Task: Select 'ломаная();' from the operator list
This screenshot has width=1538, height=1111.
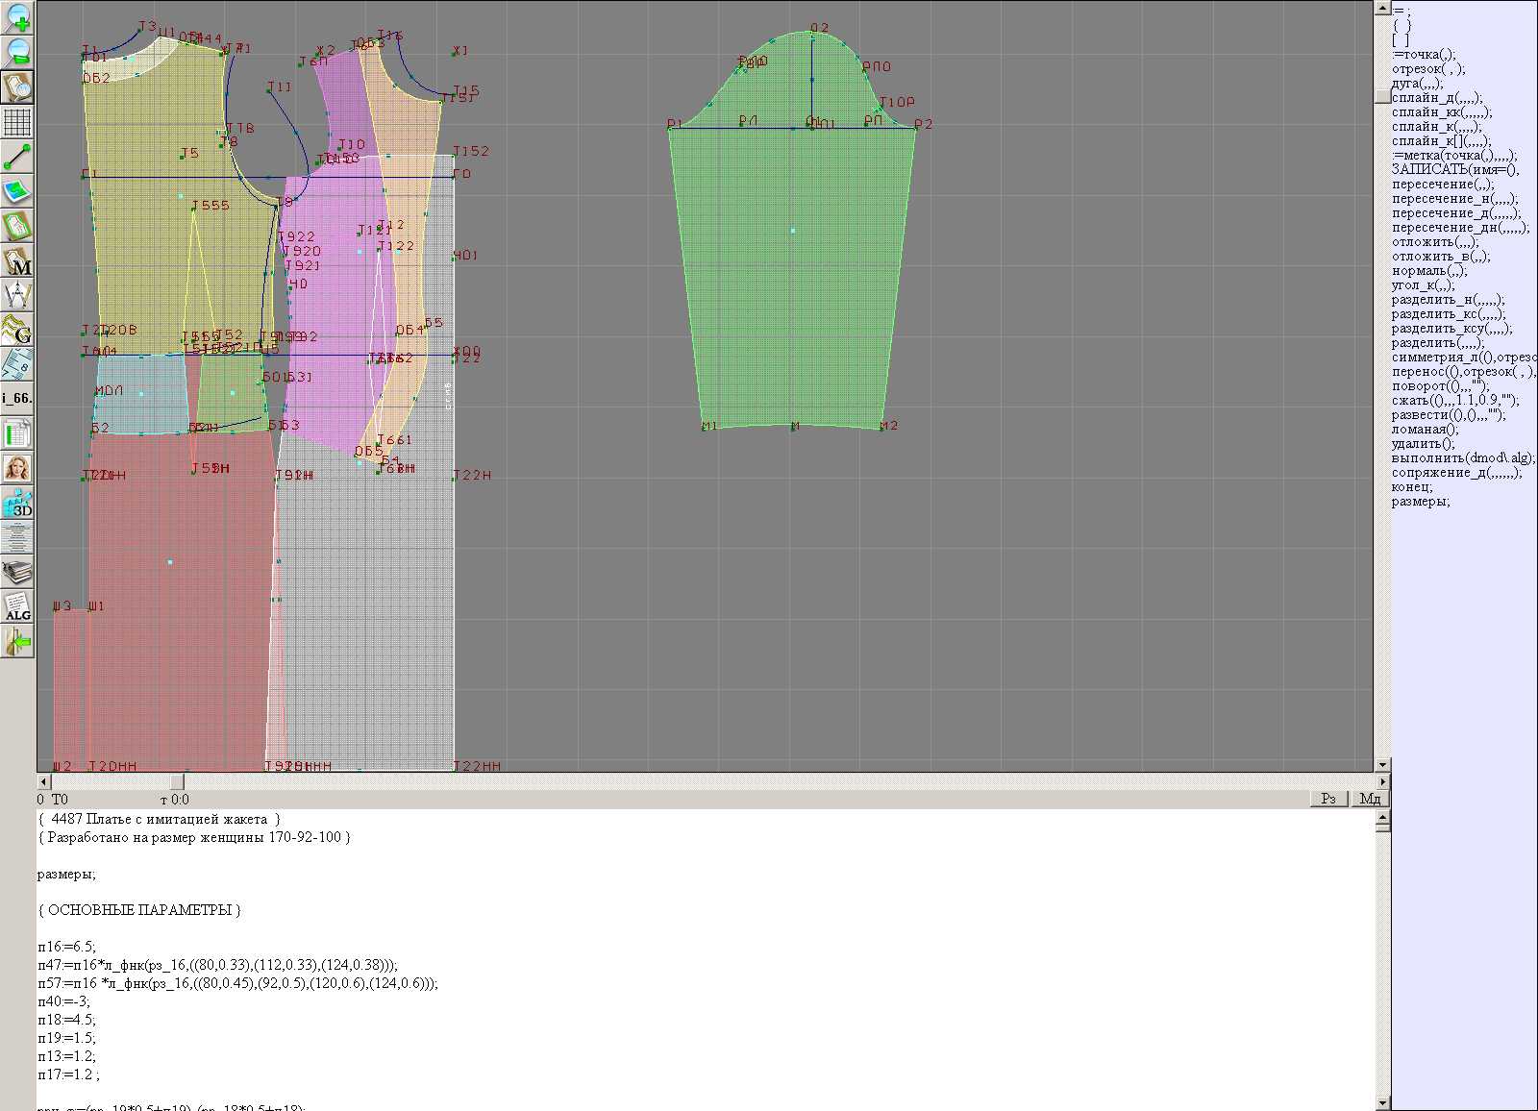Action: pos(1425,430)
